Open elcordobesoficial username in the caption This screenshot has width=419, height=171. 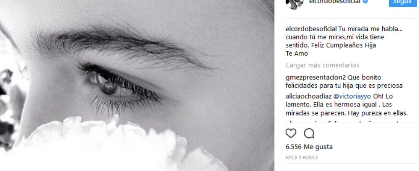pyautogui.click(x=311, y=29)
